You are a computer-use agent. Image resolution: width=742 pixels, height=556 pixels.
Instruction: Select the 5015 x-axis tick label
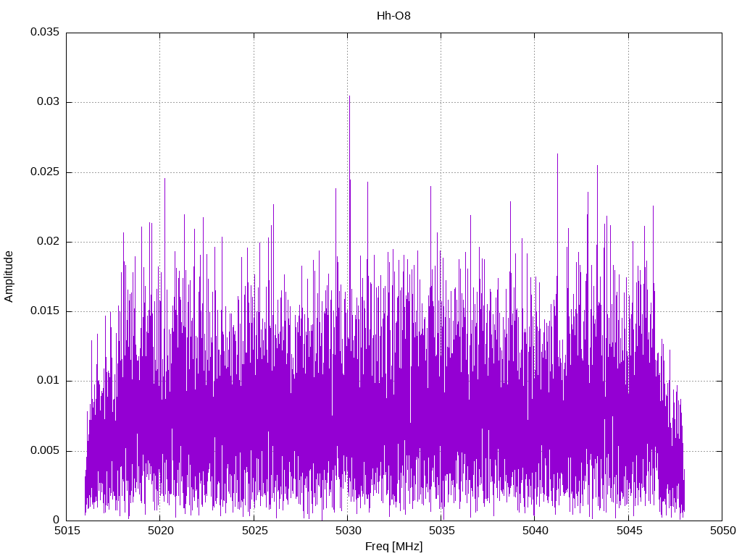click(66, 531)
